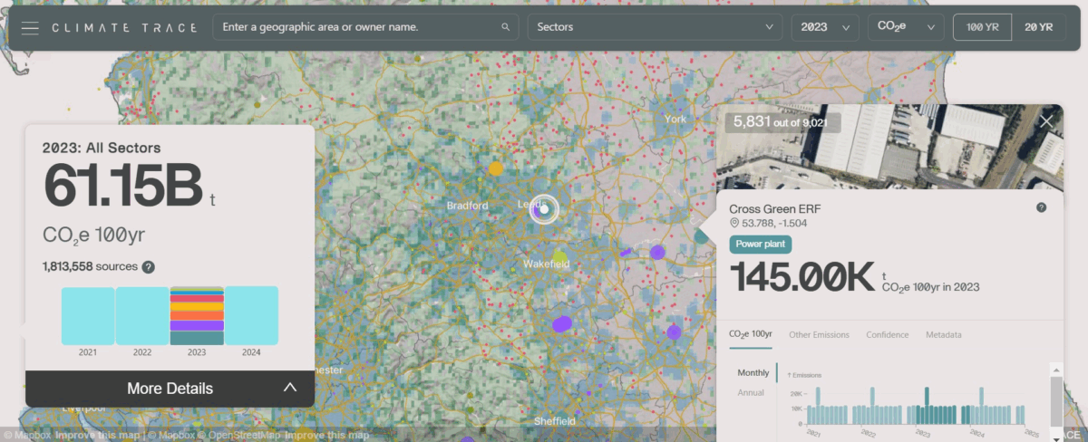Open the 2023 year dropdown
1088x442 pixels.
(824, 27)
